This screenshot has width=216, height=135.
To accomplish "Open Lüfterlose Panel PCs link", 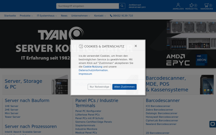I will click(x=87, y=114).
